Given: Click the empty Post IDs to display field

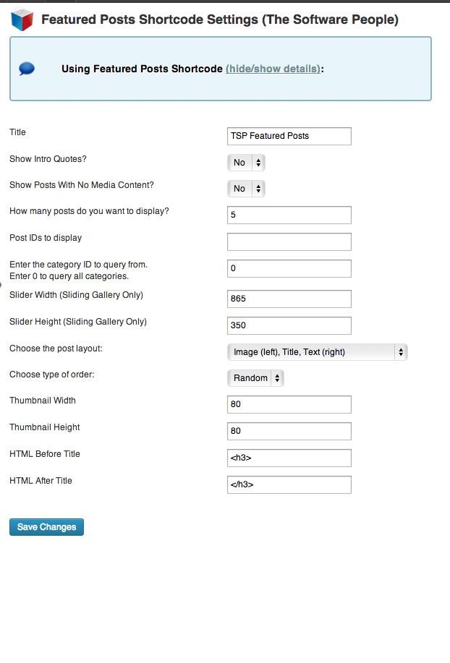Looking at the screenshot, I should coord(289,242).
